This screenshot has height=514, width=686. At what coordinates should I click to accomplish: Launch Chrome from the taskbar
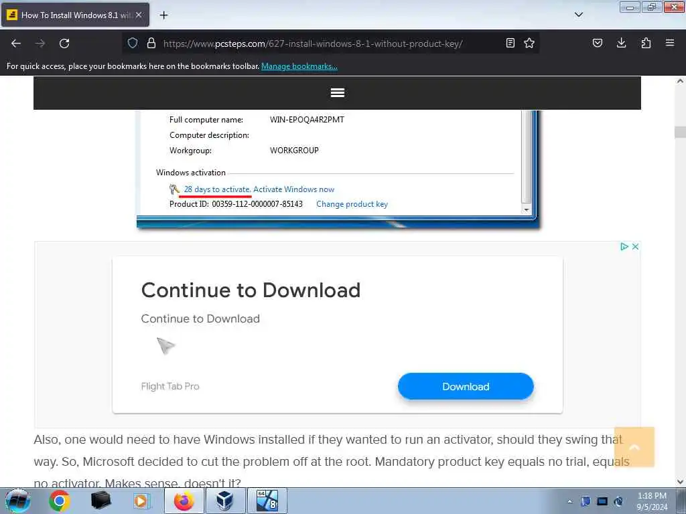tap(60, 501)
